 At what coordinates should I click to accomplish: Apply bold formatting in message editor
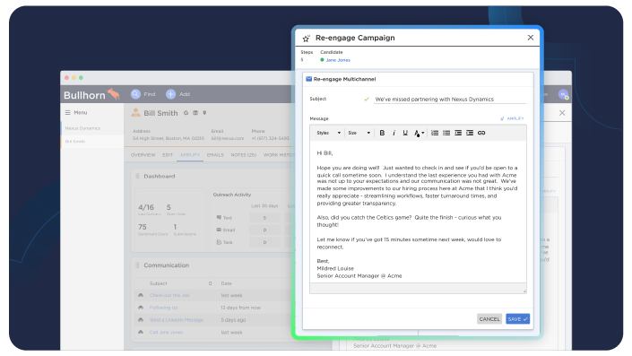pos(382,133)
